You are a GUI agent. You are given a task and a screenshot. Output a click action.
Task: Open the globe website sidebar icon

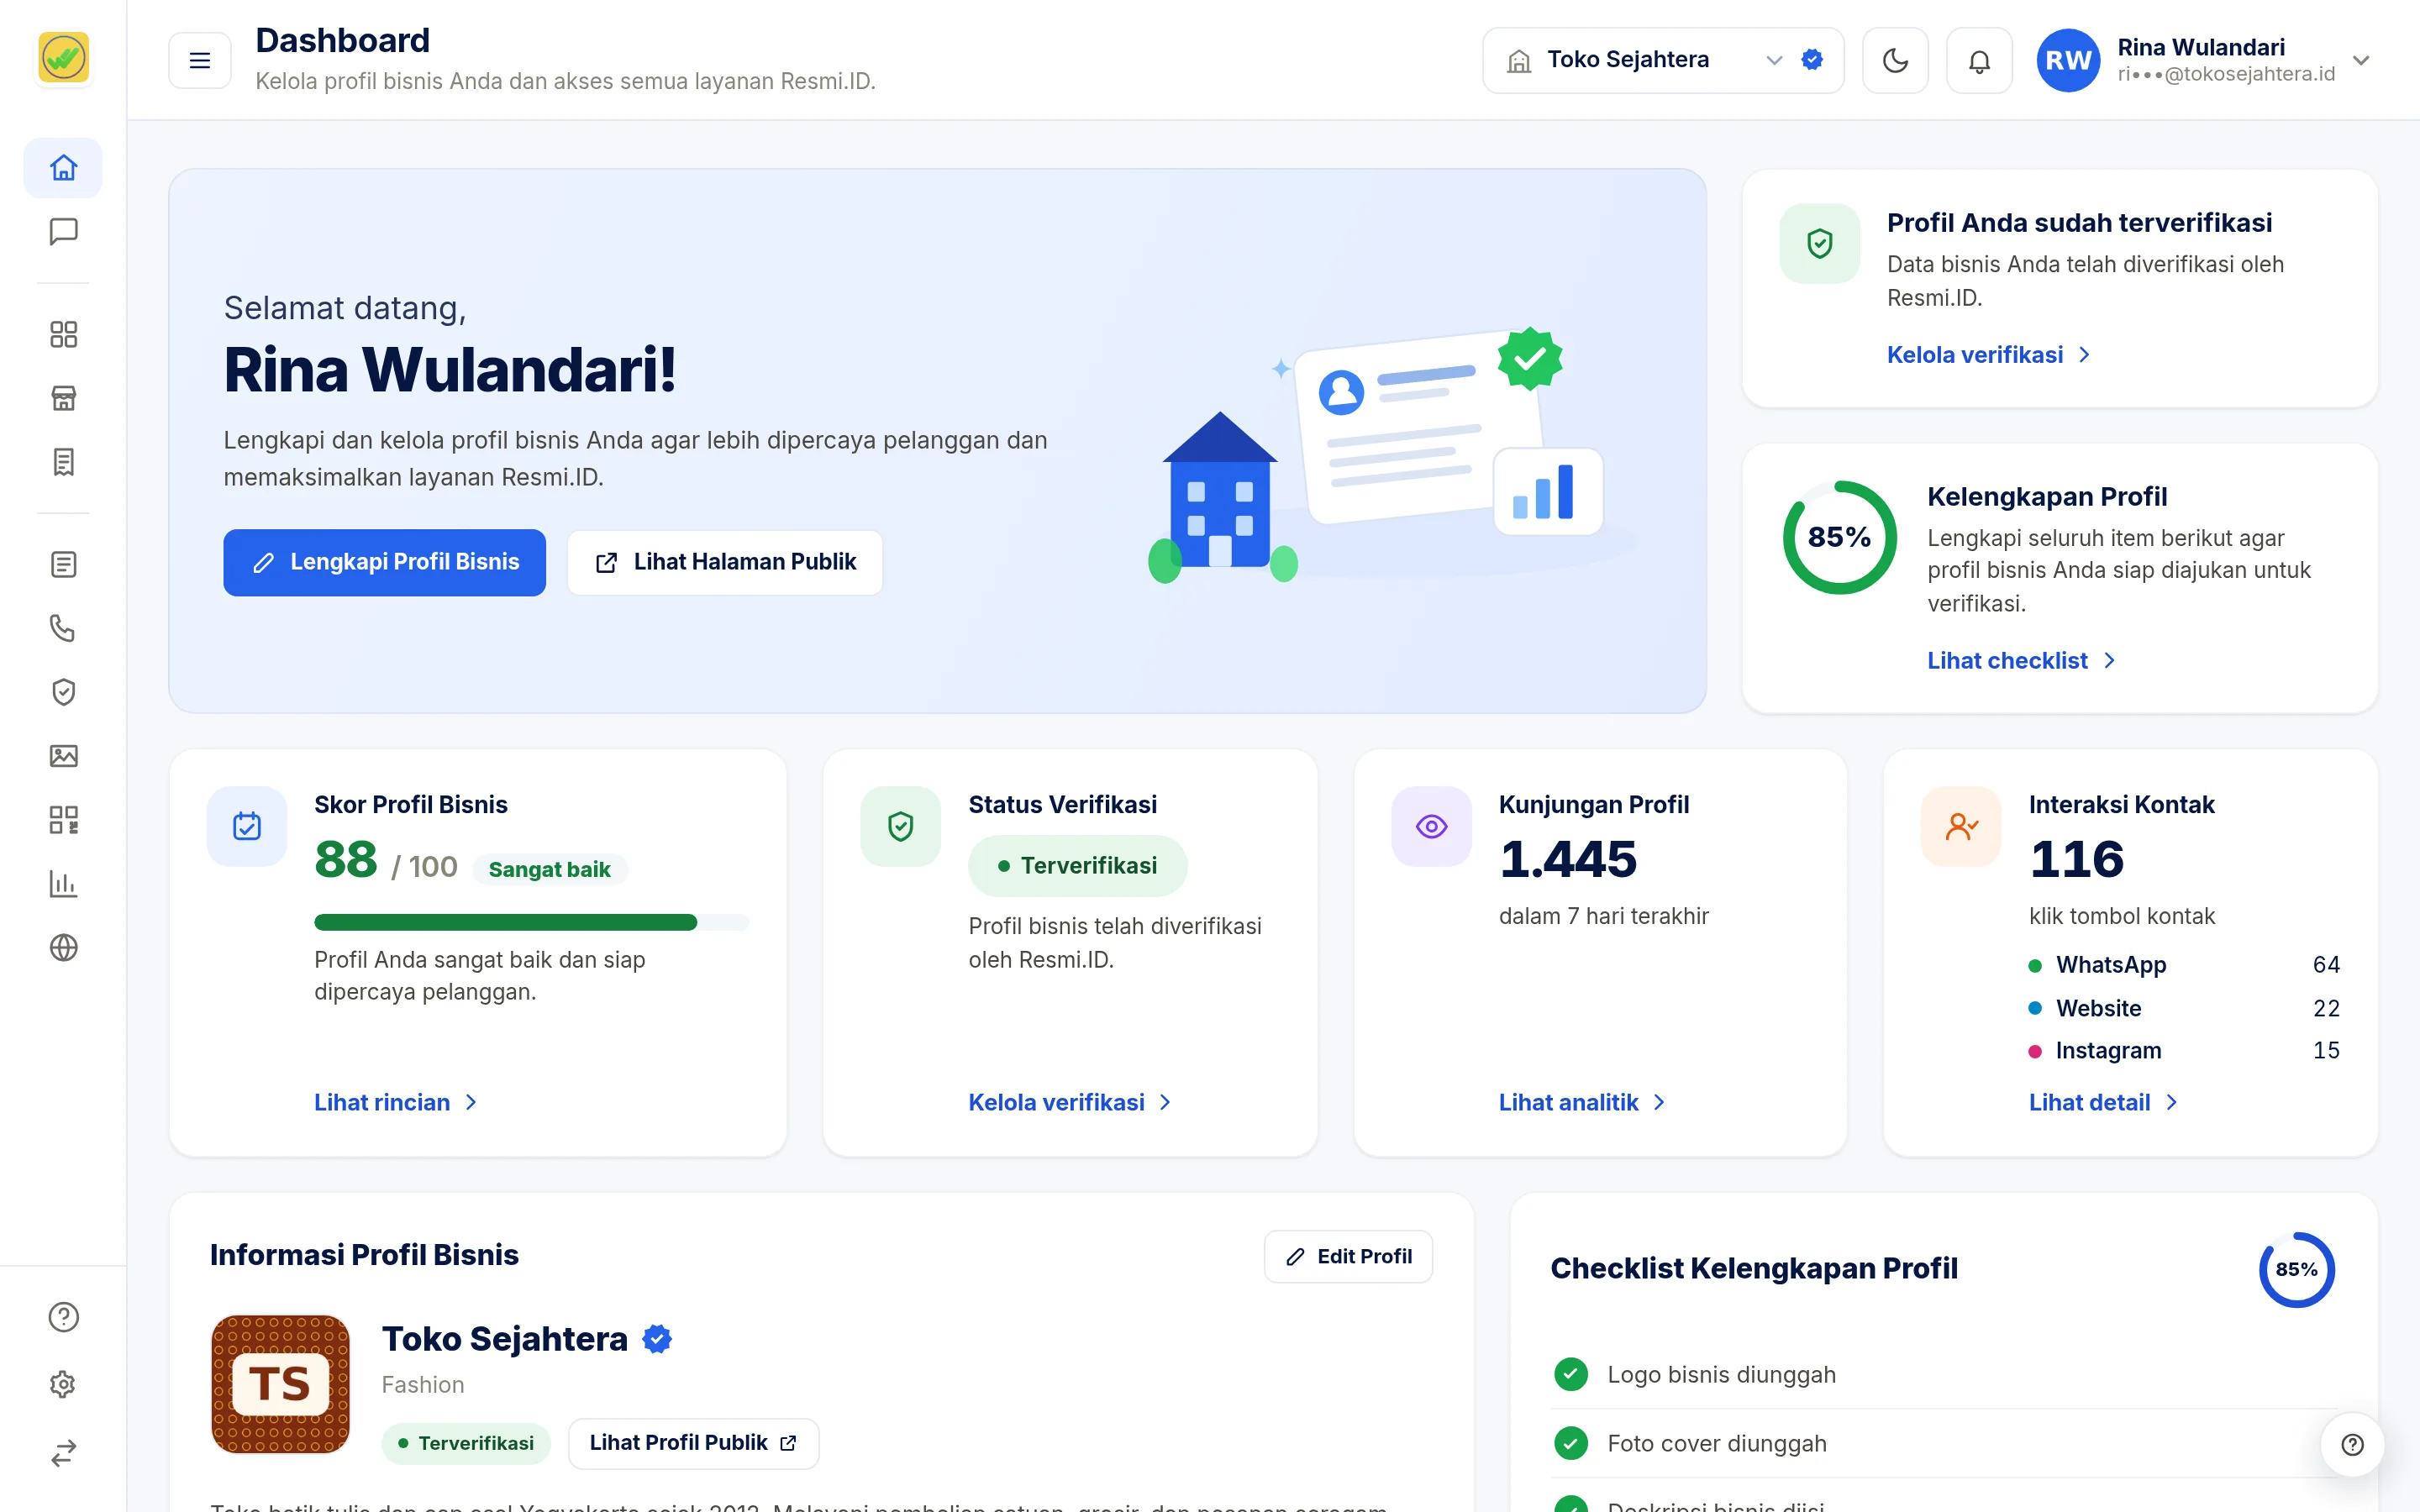pos(63,947)
